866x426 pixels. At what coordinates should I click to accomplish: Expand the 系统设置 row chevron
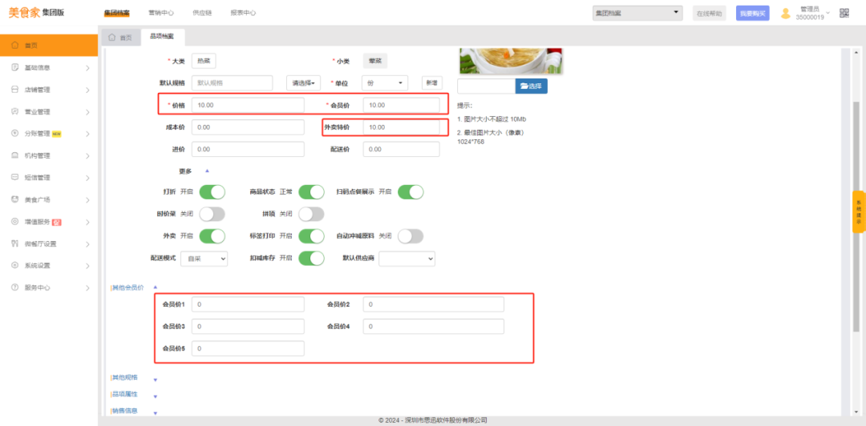coord(87,266)
